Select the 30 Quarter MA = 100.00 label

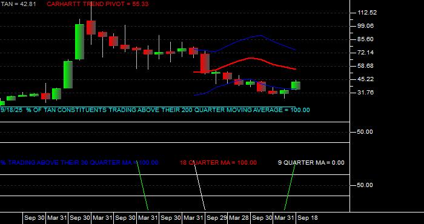[x=79, y=163]
